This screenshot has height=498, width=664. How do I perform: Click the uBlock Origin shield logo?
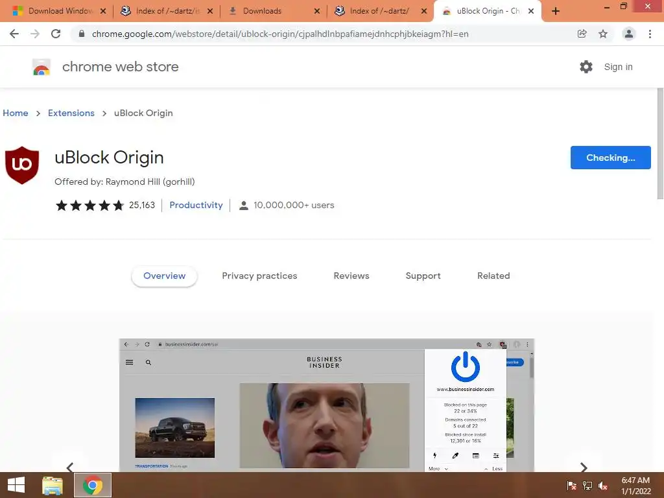(22, 165)
